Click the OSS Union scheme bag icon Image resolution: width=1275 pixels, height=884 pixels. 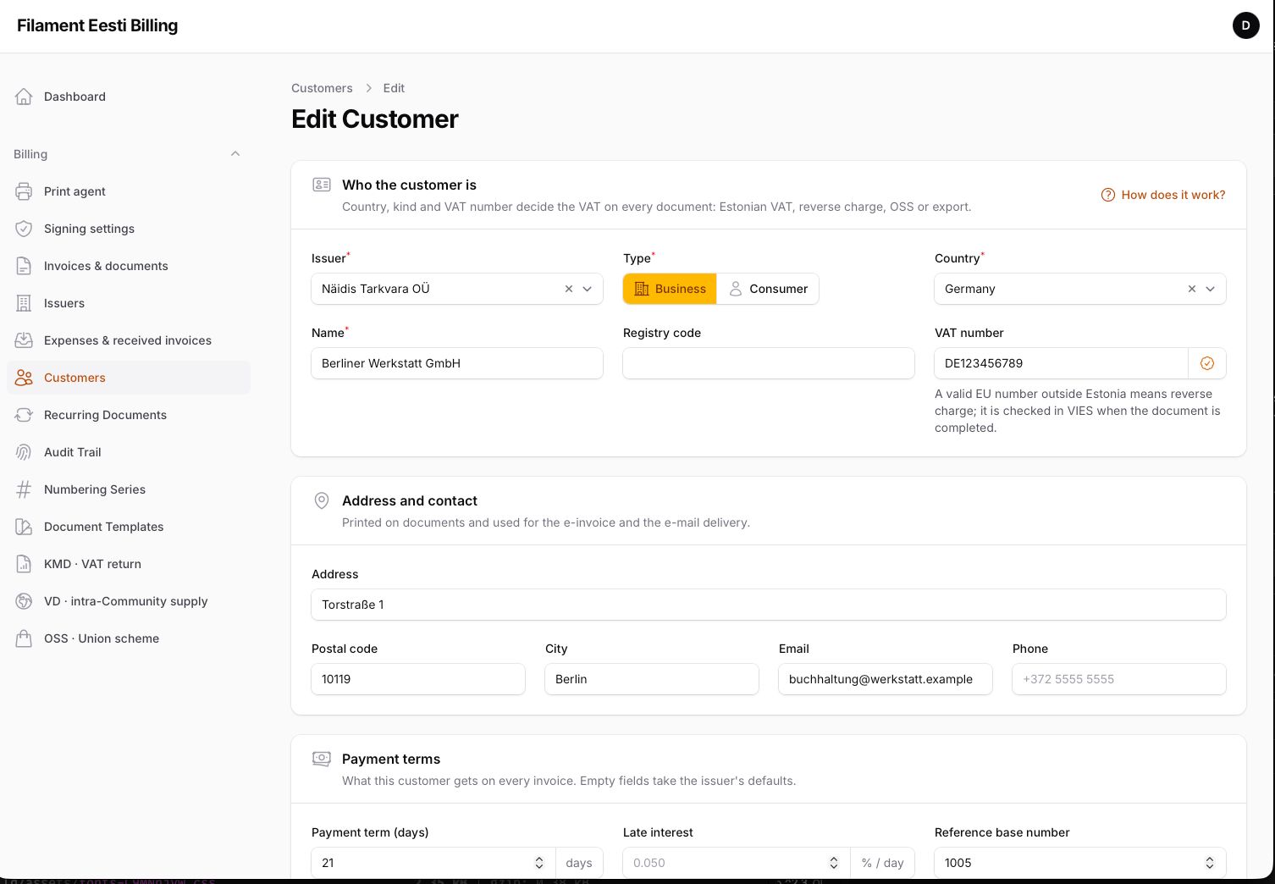(24, 638)
